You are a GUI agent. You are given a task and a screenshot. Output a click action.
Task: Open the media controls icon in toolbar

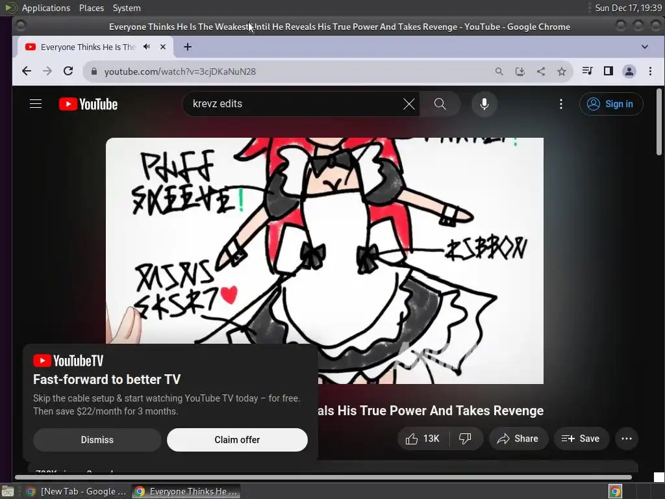(x=587, y=71)
